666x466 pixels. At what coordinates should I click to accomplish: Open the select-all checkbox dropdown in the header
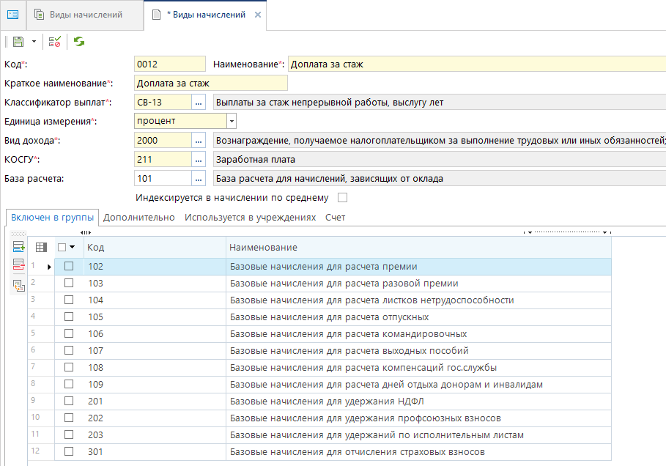(x=73, y=248)
